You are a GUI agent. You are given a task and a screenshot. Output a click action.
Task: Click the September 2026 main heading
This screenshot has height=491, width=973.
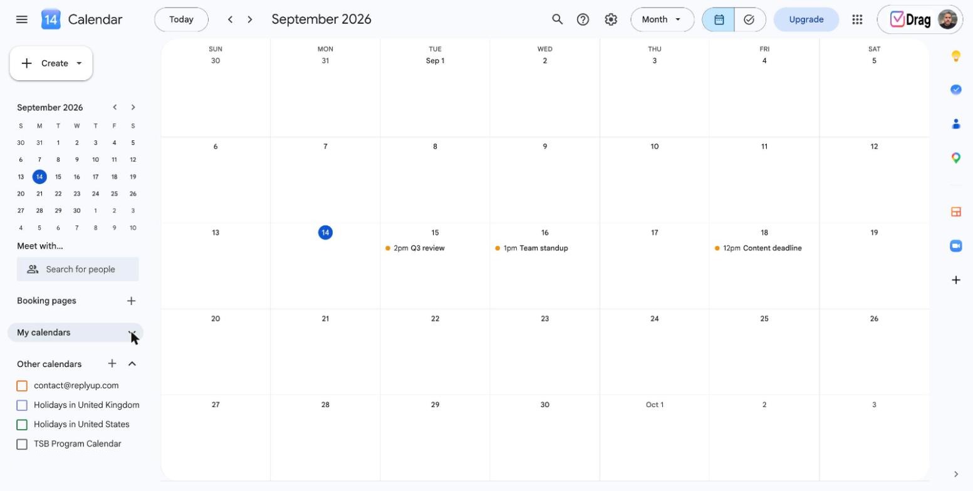(321, 19)
